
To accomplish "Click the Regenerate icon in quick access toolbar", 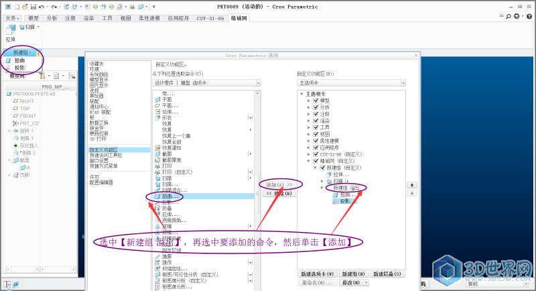I will (x=66, y=7).
